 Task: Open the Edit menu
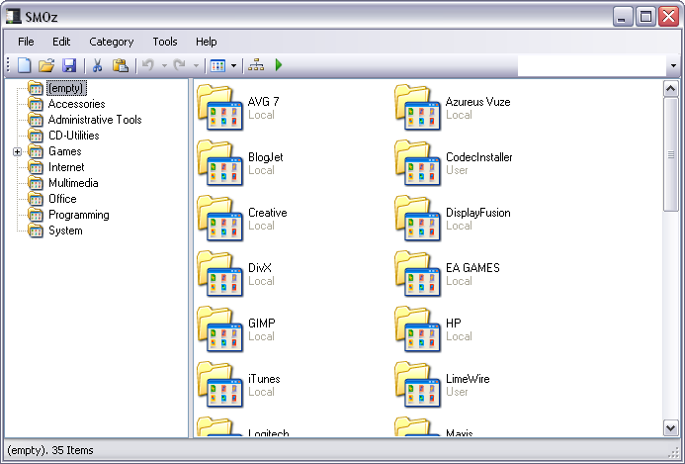[61, 42]
